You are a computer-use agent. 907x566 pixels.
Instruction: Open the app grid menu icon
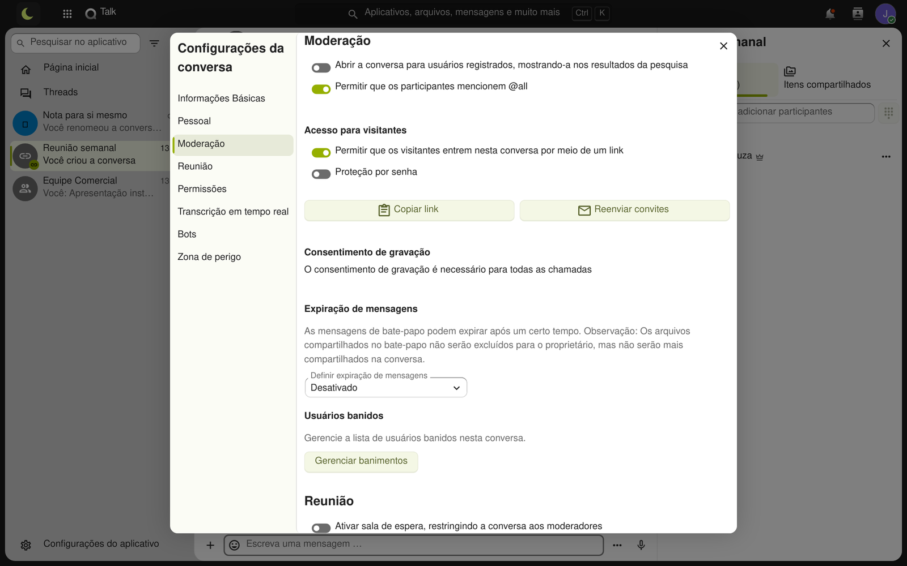pyautogui.click(x=67, y=14)
